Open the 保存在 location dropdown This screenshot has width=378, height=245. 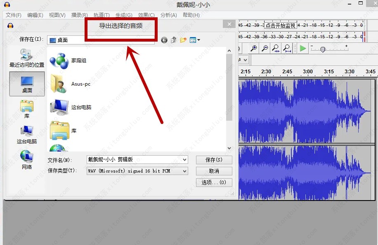(x=101, y=40)
